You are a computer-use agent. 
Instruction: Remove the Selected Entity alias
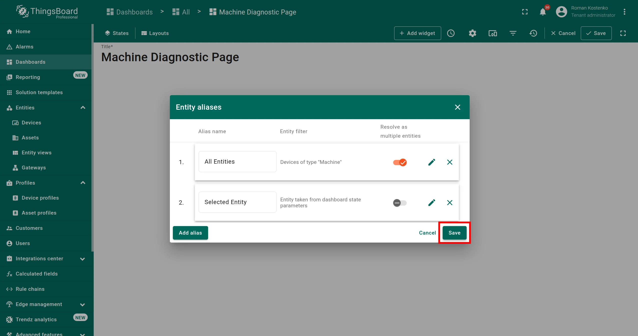click(450, 203)
